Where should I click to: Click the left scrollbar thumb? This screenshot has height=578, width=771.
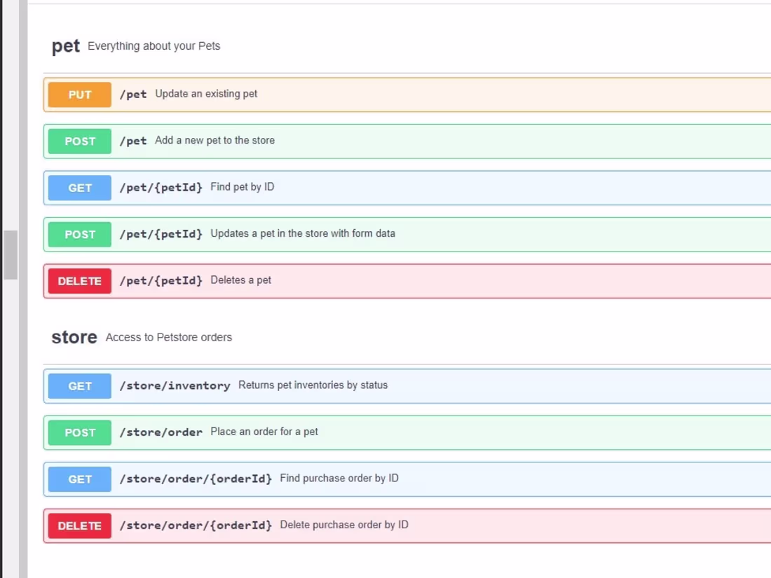point(10,254)
